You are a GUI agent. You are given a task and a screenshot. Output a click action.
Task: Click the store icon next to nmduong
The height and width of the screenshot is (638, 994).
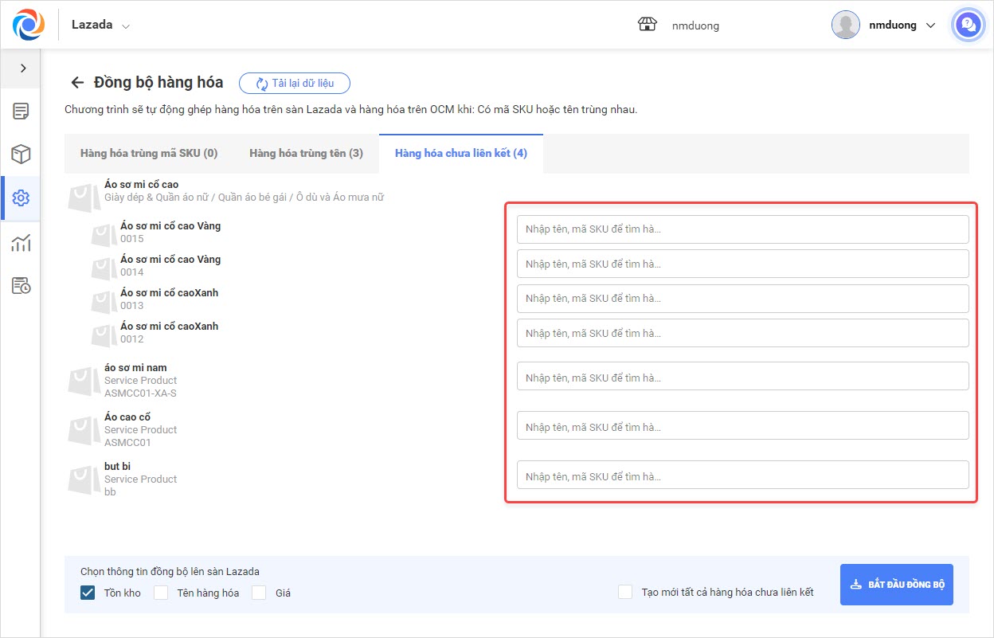647,25
